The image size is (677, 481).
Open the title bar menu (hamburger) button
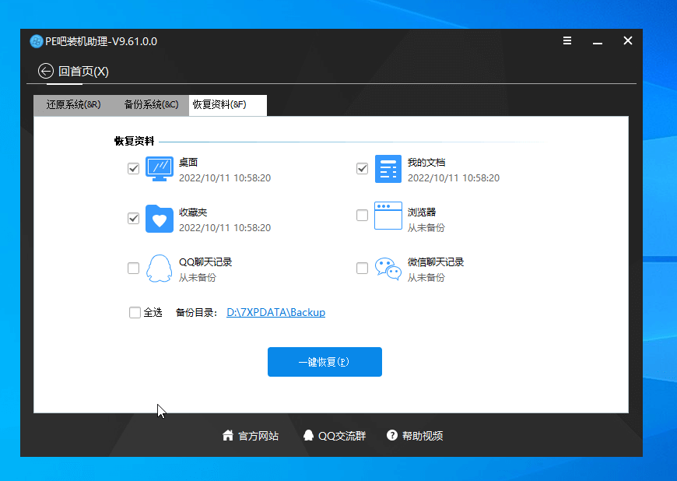[x=567, y=41]
